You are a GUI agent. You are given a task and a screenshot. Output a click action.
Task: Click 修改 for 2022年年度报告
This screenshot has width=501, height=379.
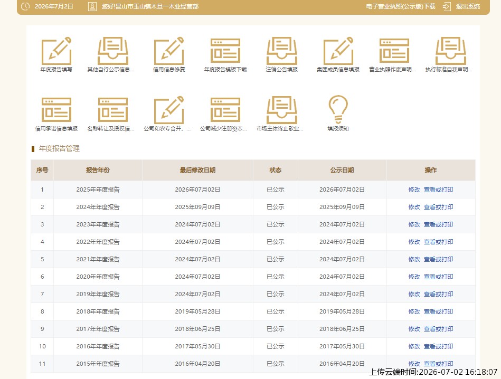coord(414,242)
